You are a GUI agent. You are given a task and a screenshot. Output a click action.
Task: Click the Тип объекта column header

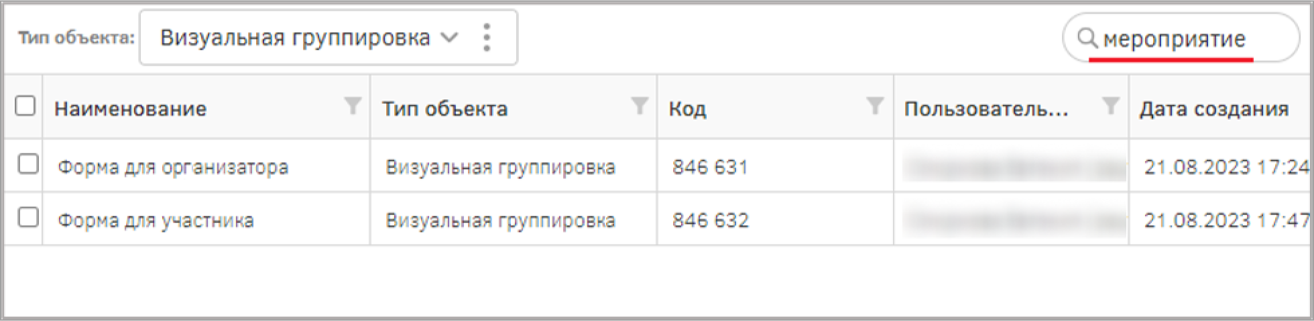[445, 109]
